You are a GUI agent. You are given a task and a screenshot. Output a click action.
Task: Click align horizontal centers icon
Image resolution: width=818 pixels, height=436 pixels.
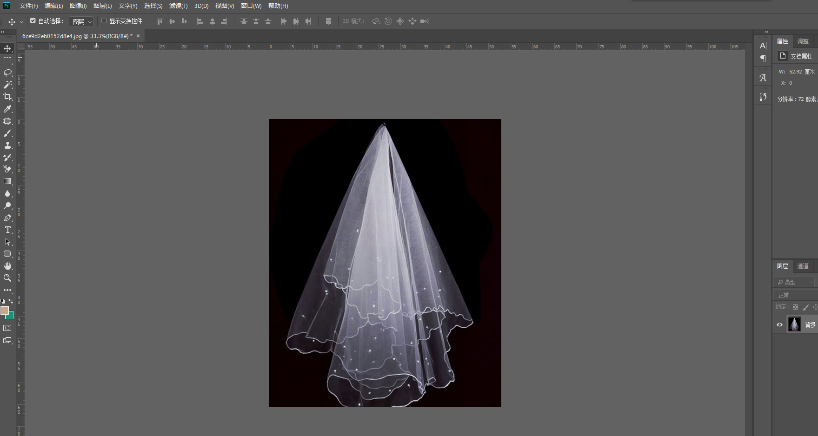pos(212,21)
